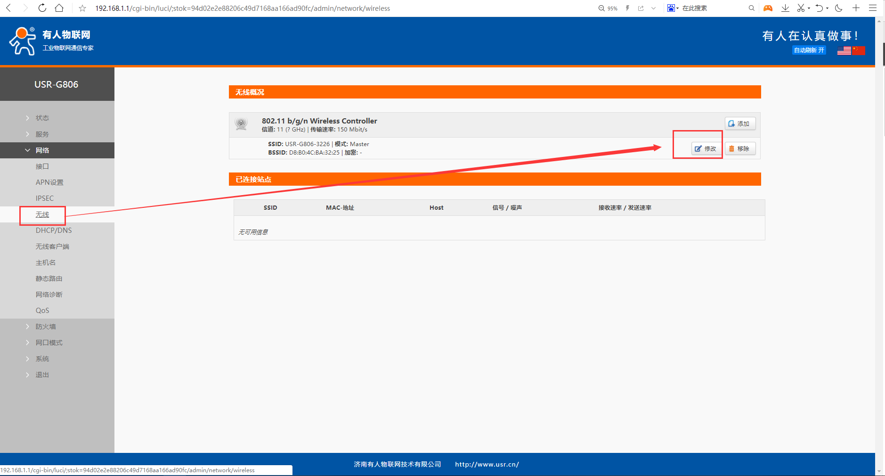Click the wireless controller antenna icon
The image size is (885, 476).
click(x=241, y=124)
